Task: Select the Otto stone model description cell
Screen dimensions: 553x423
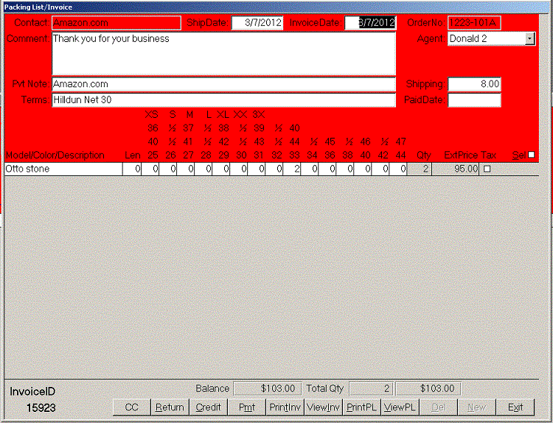Action: (63, 169)
